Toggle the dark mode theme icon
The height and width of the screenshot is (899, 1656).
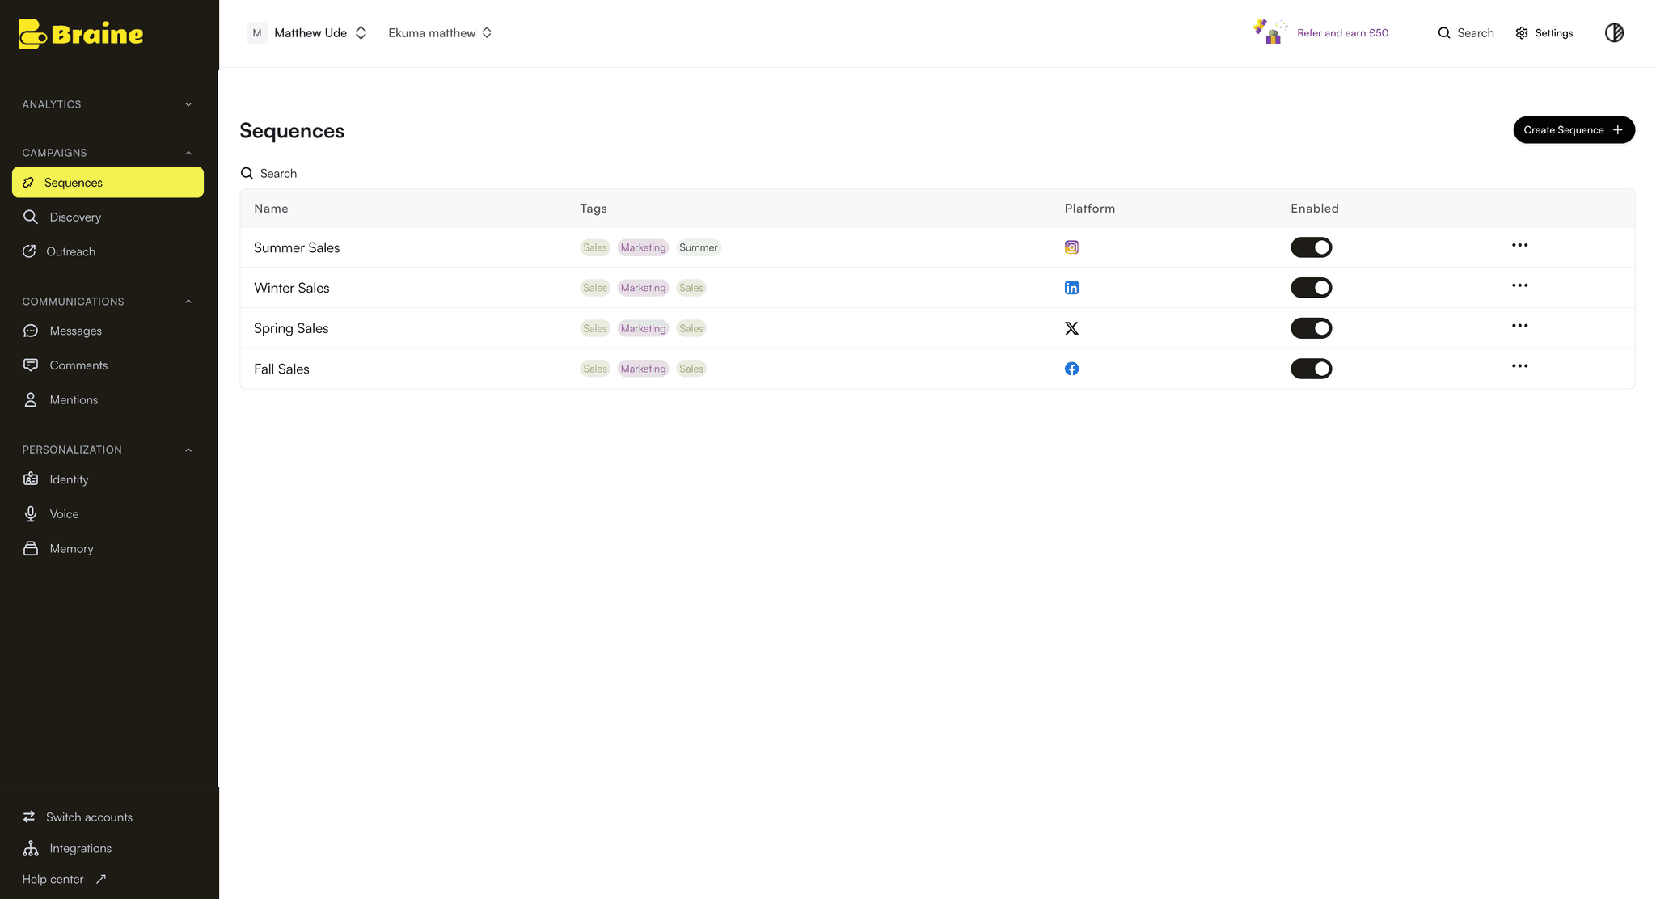(x=1614, y=33)
